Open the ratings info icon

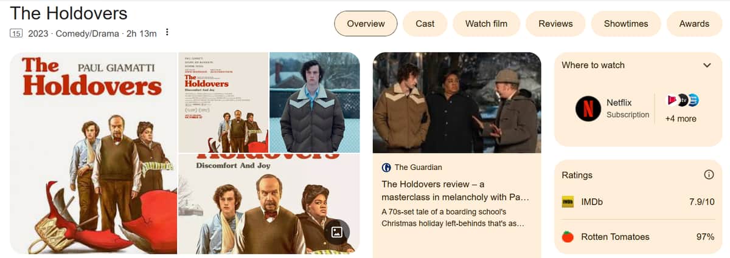[708, 175]
